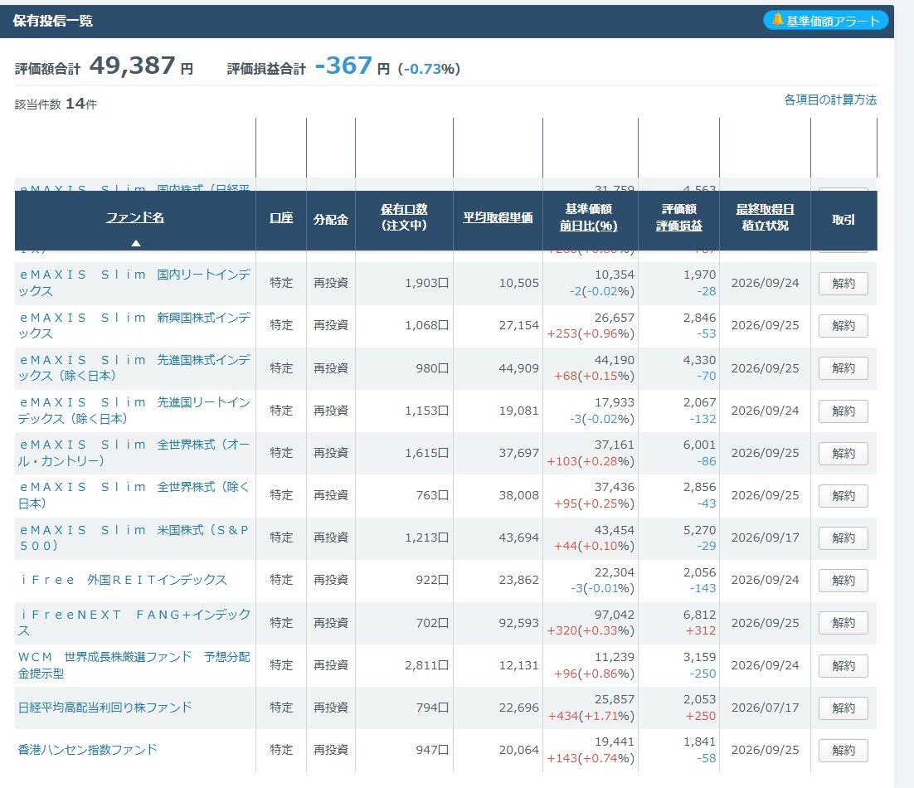The image size is (914, 788).
Task: Select profit +312 in FANG+ row
Action: 700,630
